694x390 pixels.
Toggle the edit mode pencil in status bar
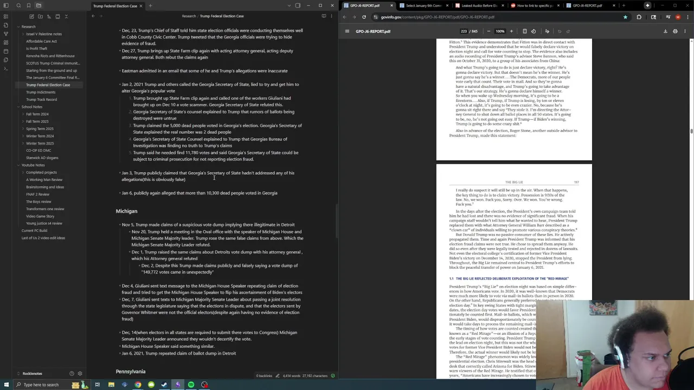[277, 376]
